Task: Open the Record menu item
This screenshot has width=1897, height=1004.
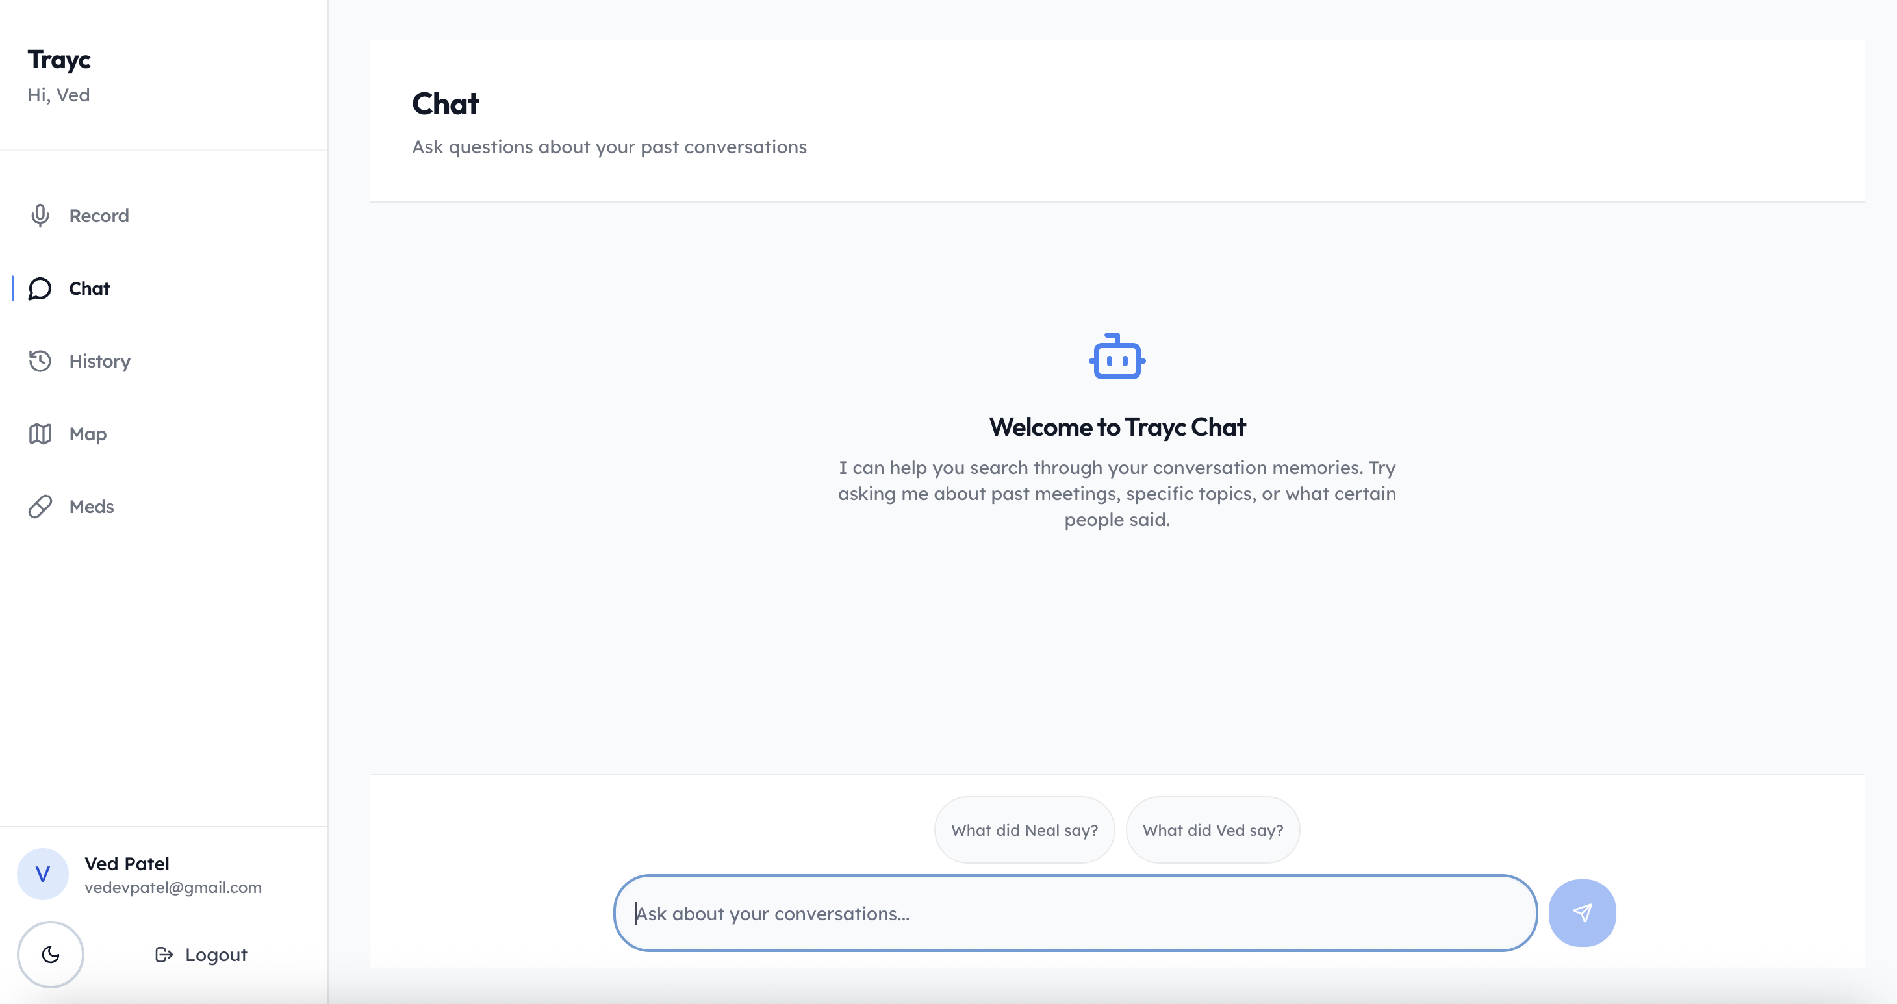Action: (99, 216)
